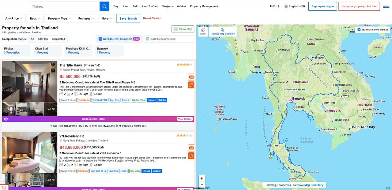
Task: Click Sign up or Log in
Action: 323,6
